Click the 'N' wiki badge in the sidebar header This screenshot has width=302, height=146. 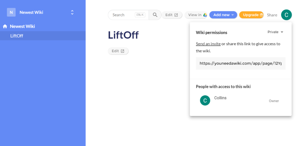[x=11, y=12]
